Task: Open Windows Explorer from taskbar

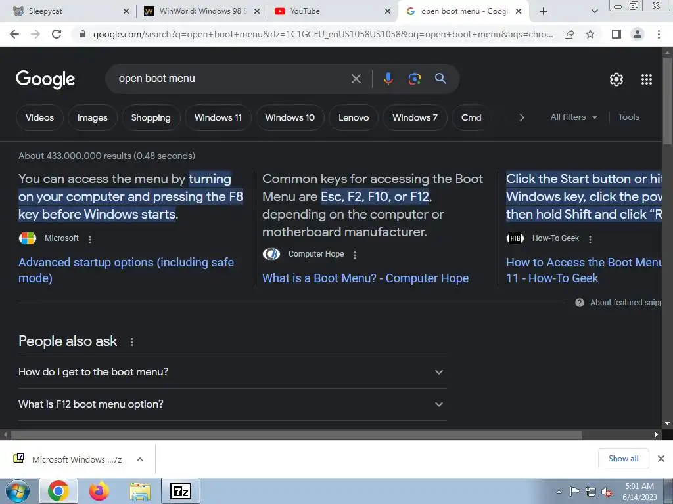Action: point(140,491)
